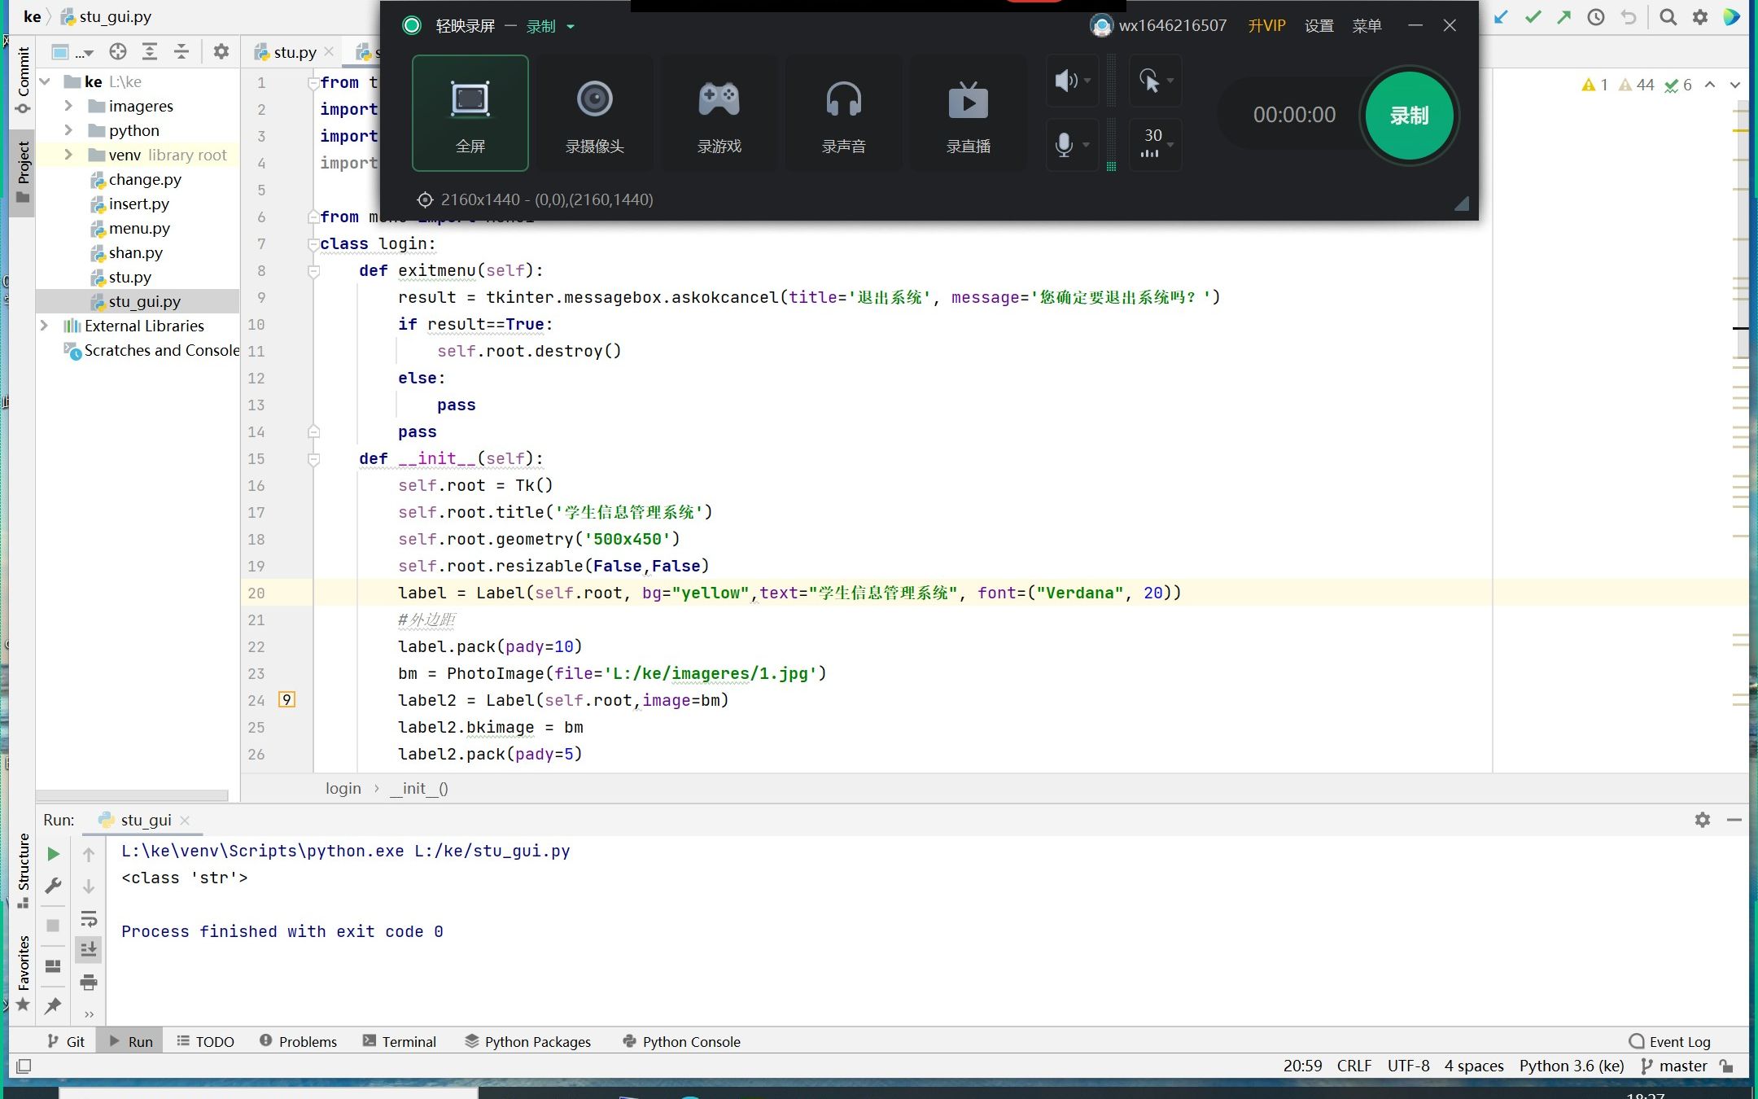Select 录直播 livestream recording mode
The image size is (1758, 1099).
[967, 114]
